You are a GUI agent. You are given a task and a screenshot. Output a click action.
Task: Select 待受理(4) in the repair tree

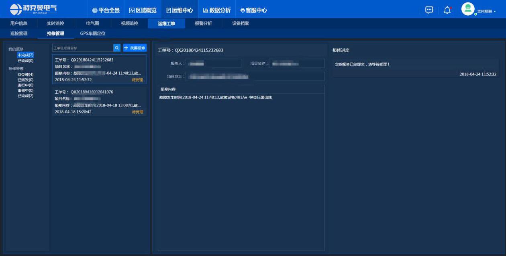point(25,74)
